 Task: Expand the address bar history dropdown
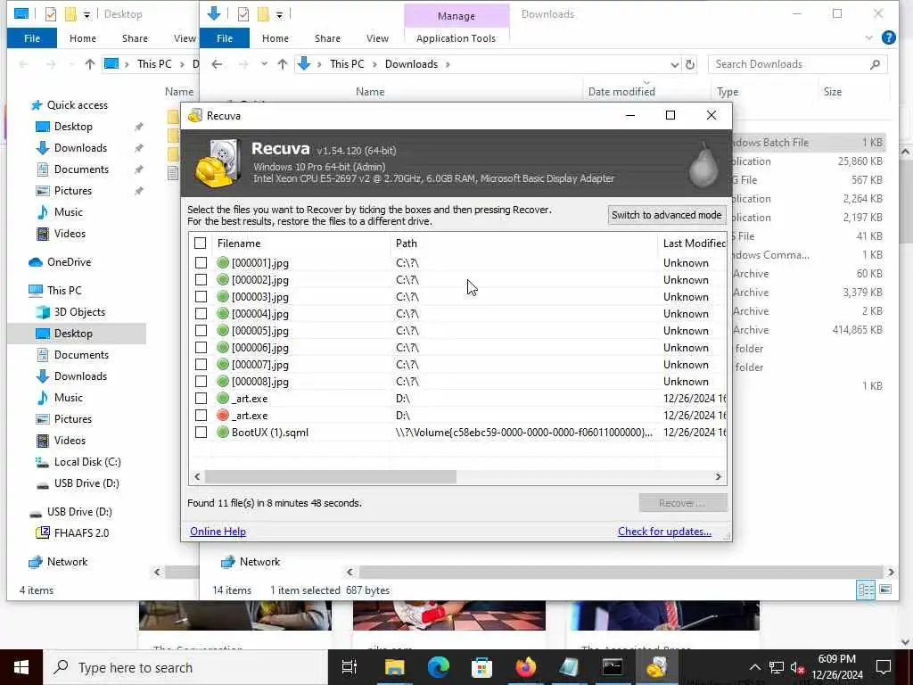click(674, 64)
